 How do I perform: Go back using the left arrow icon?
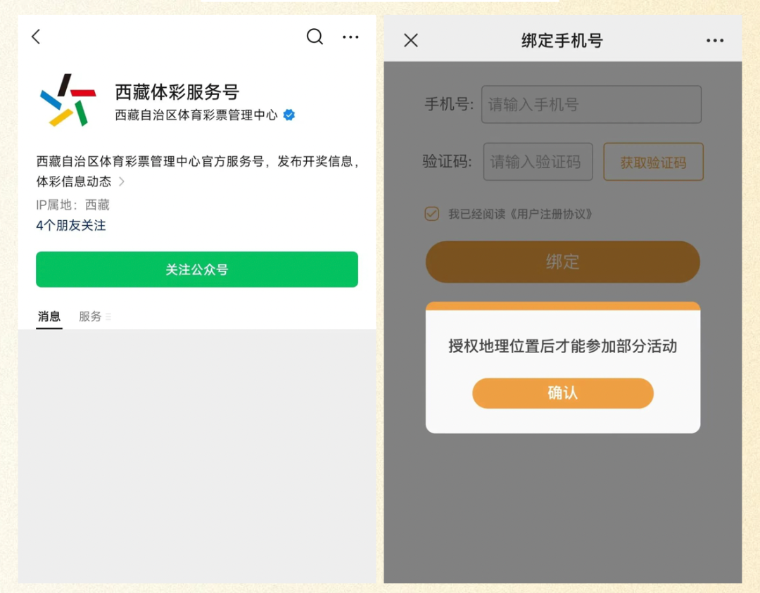[x=37, y=37]
